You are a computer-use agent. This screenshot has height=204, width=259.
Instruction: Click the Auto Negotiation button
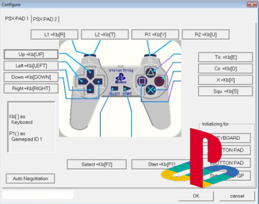coord(30,179)
